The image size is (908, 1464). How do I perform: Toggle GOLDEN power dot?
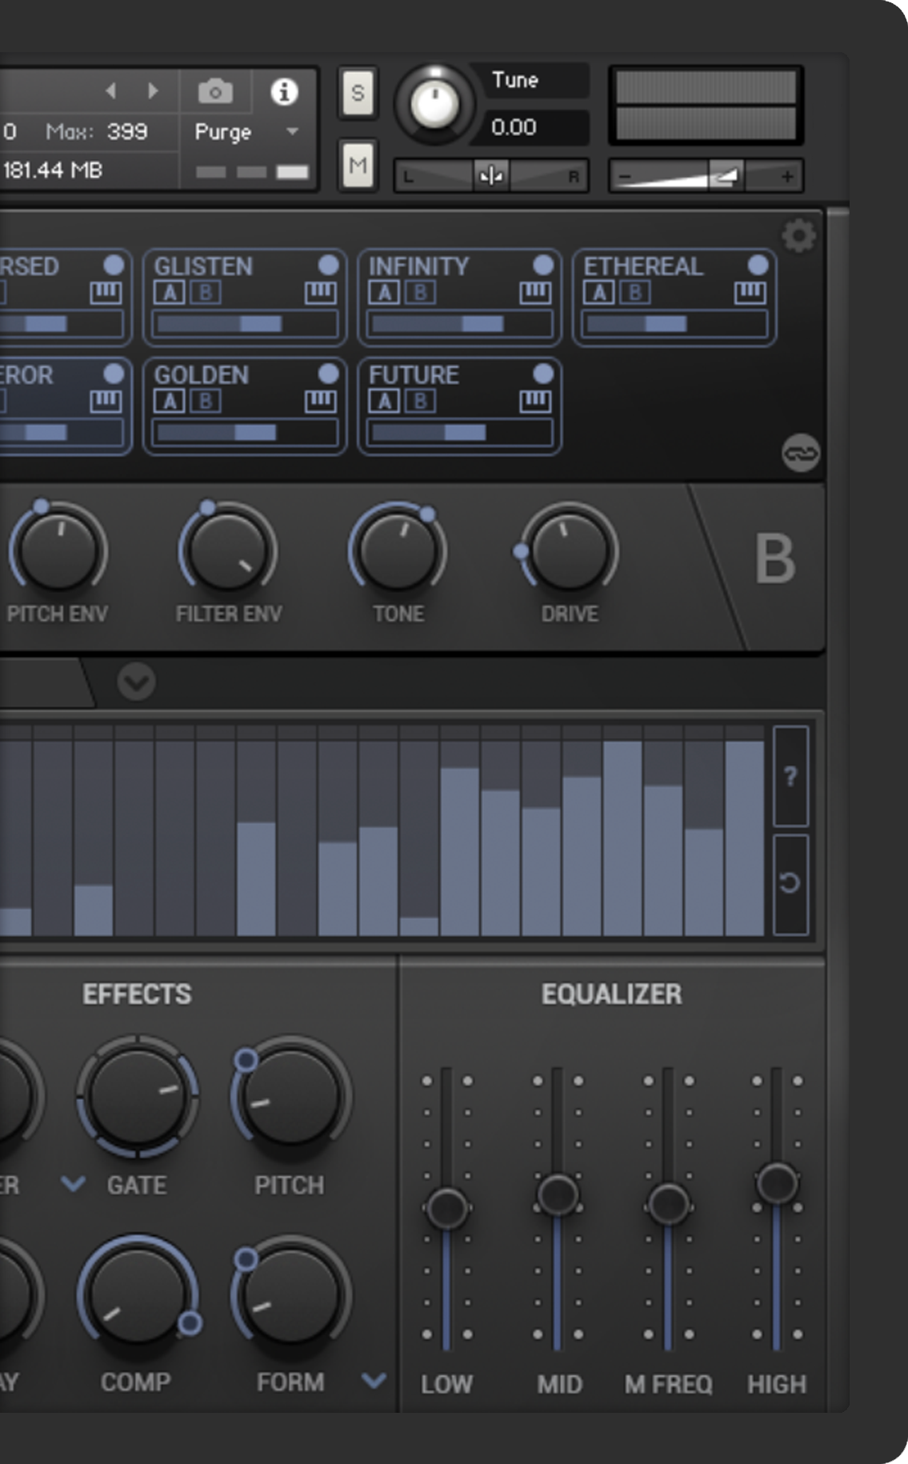point(328,374)
